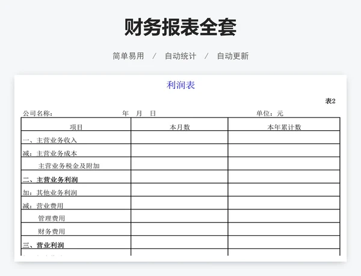Click the 简单易用 subtitle text
This screenshot has height=276, width=361.
pyautogui.click(x=128, y=56)
